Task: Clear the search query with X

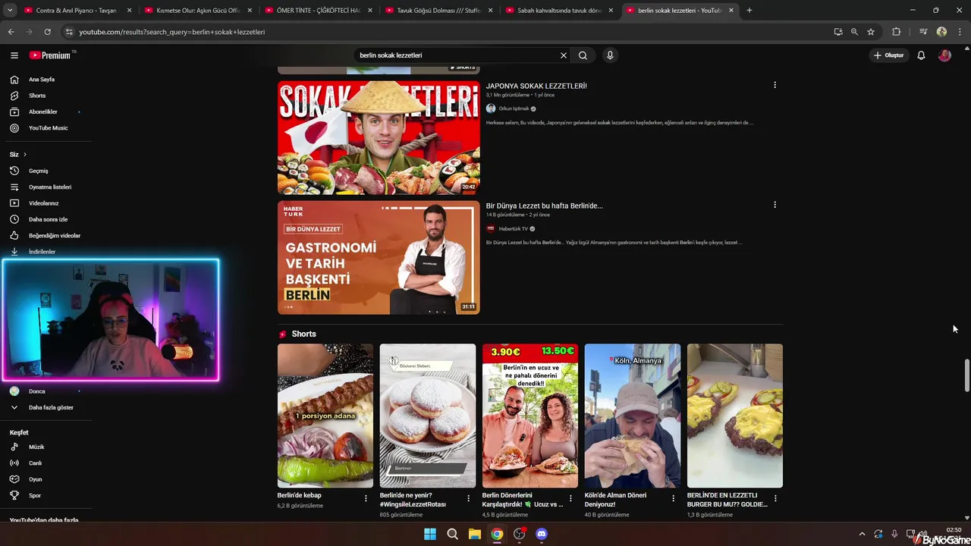Action: 564,55
